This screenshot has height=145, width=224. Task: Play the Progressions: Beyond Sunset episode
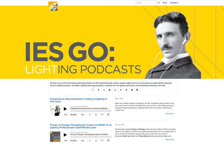click(x=65, y=109)
